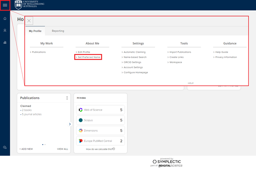The width and height of the screenshot is (256, 171).
Task: Open Automatic Claiming settings
Action: click(134, 52)
